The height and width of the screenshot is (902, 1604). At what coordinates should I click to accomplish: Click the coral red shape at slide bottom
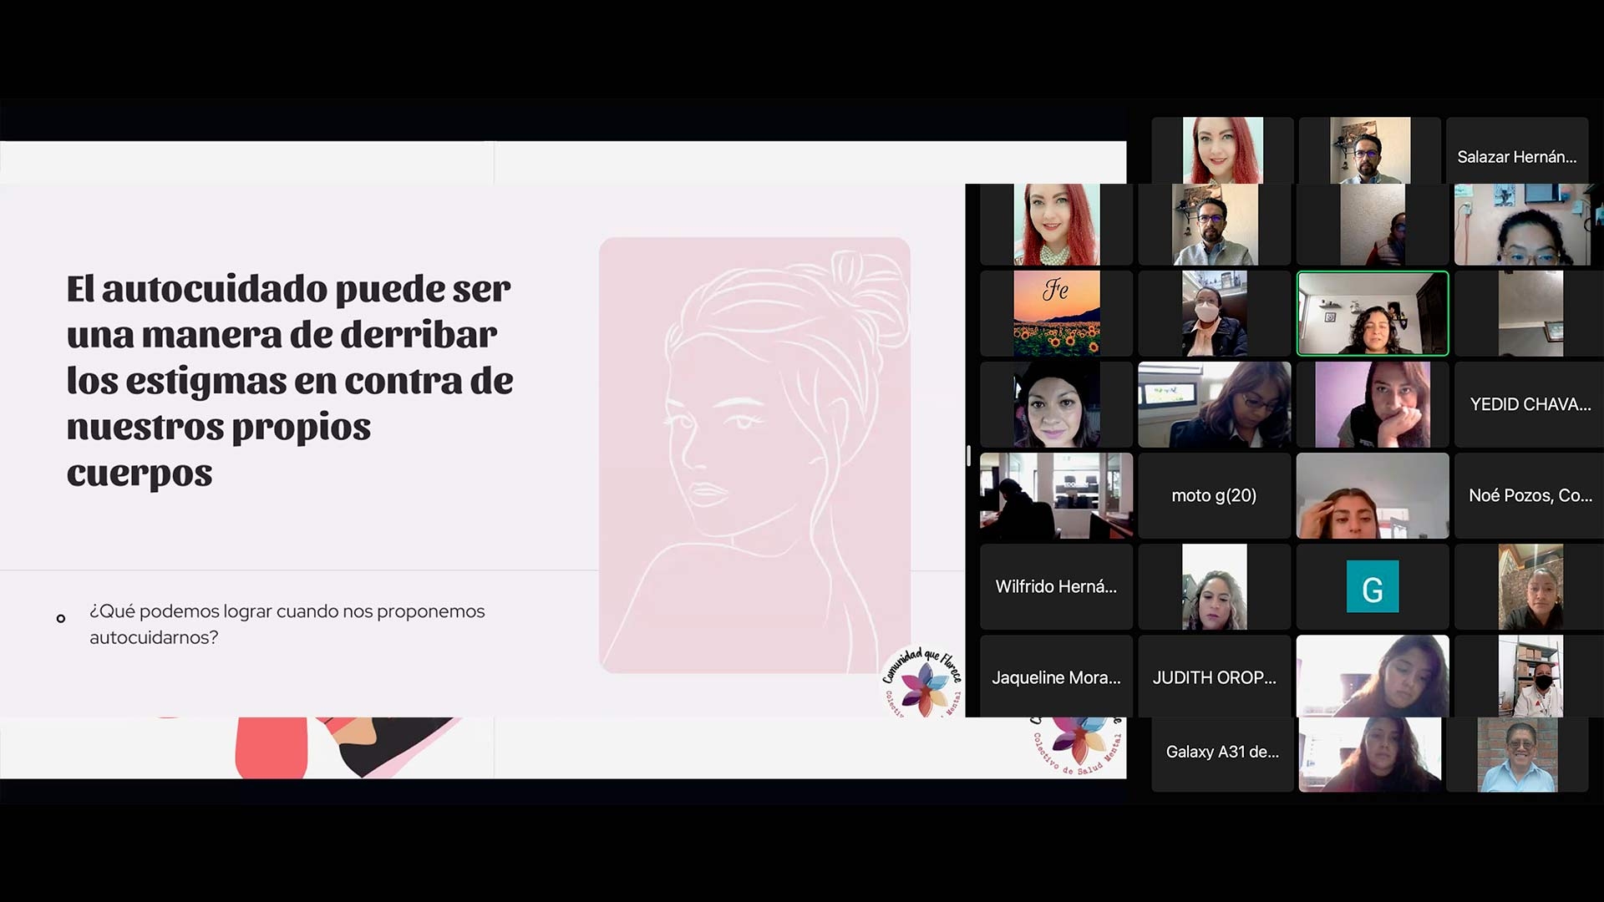tap(271, 747)
